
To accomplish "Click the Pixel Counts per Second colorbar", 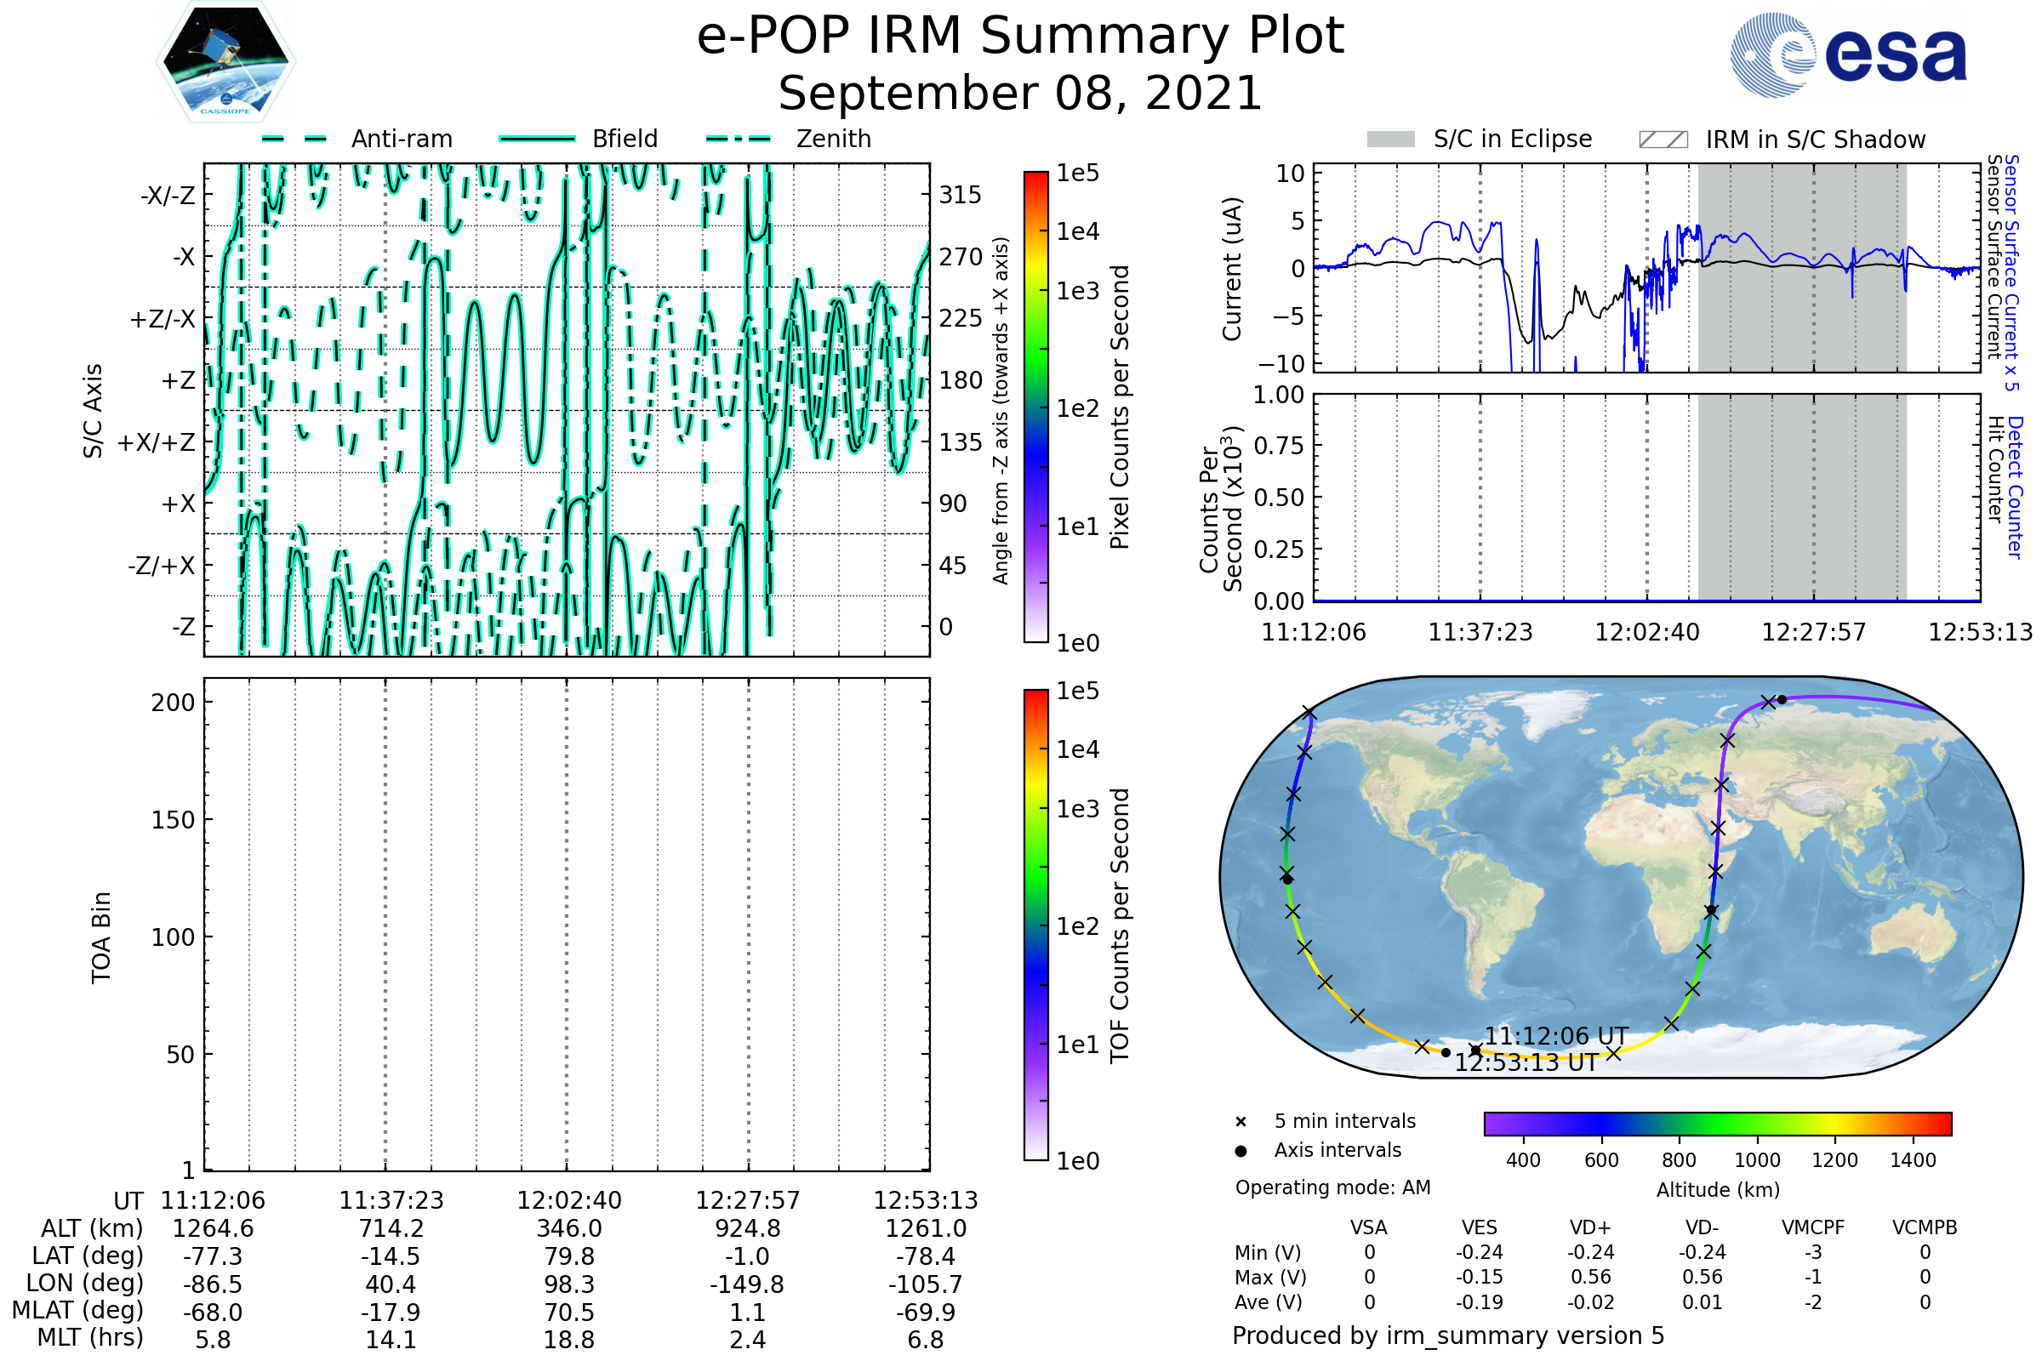I will [x=1035, y=407].
